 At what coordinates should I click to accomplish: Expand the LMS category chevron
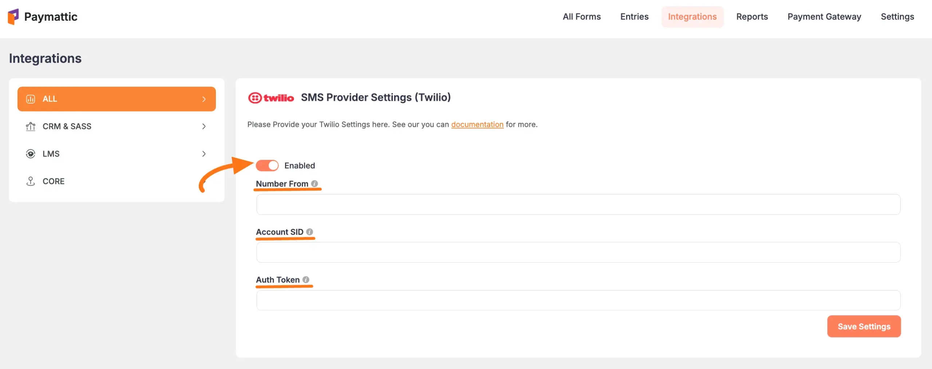(204, 154)
